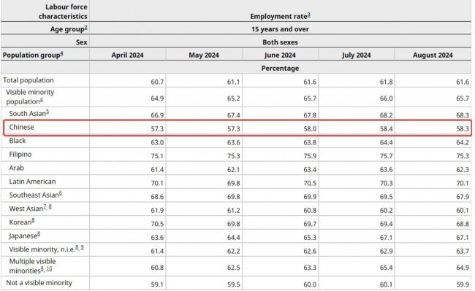The width and height of the screenshot is (475, 291).
Task: Select the West Asian row label
Action: click(26, 209)
